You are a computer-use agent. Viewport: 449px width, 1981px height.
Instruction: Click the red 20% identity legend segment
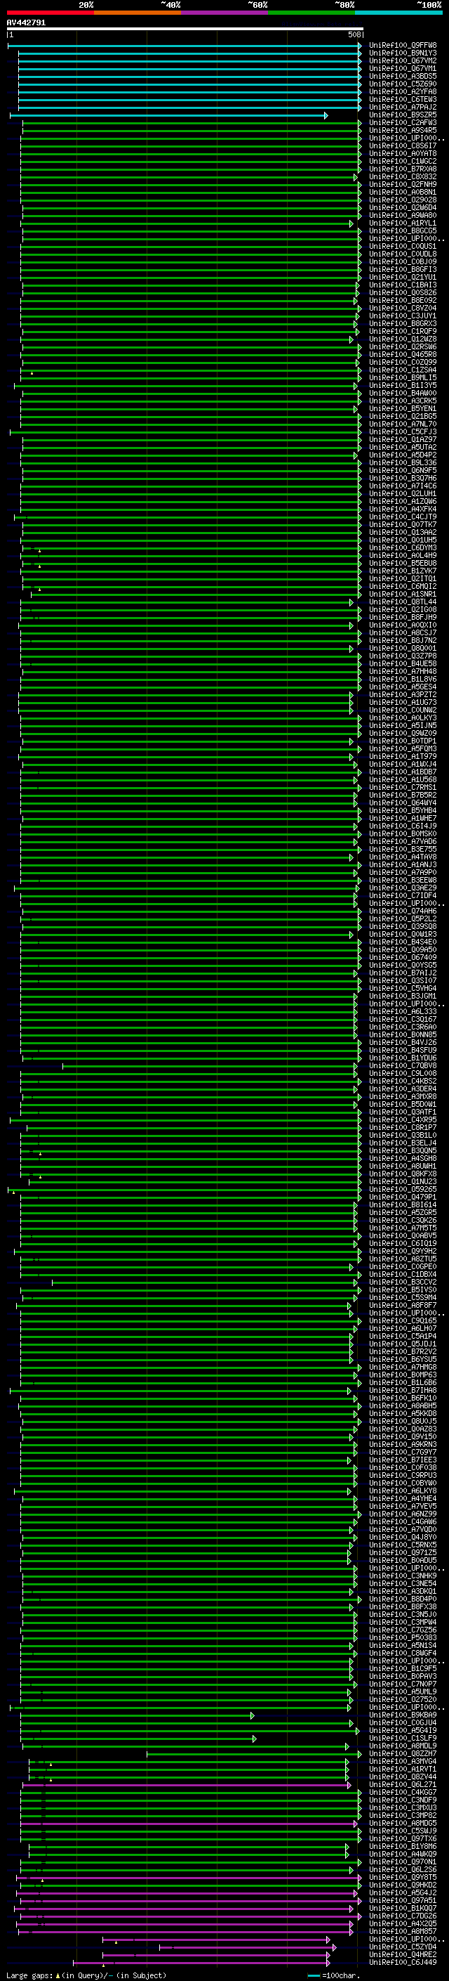[50, 13]
